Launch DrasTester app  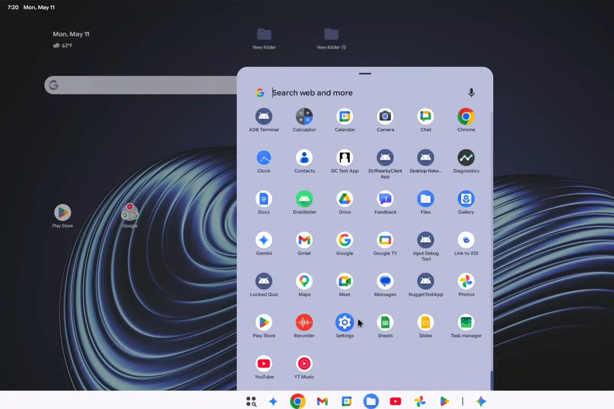304,199
